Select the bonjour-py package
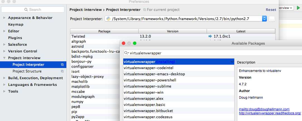The width and height of the screenshot is (302, 121). tap(81, 61)
